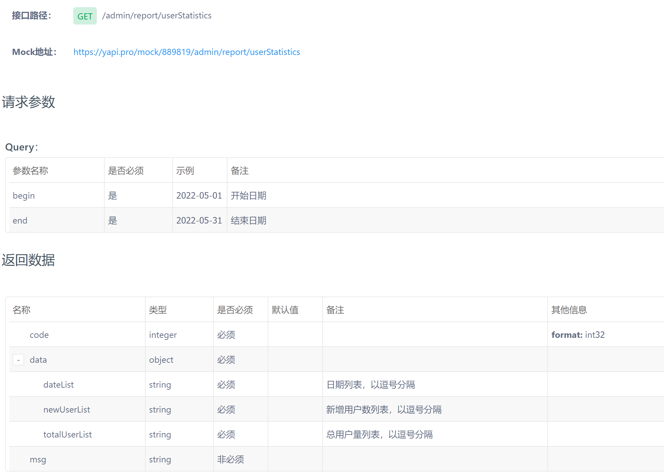Screen dimensions: 664x474
Task: Select the newUserList field row
Action: click(67, 410)
